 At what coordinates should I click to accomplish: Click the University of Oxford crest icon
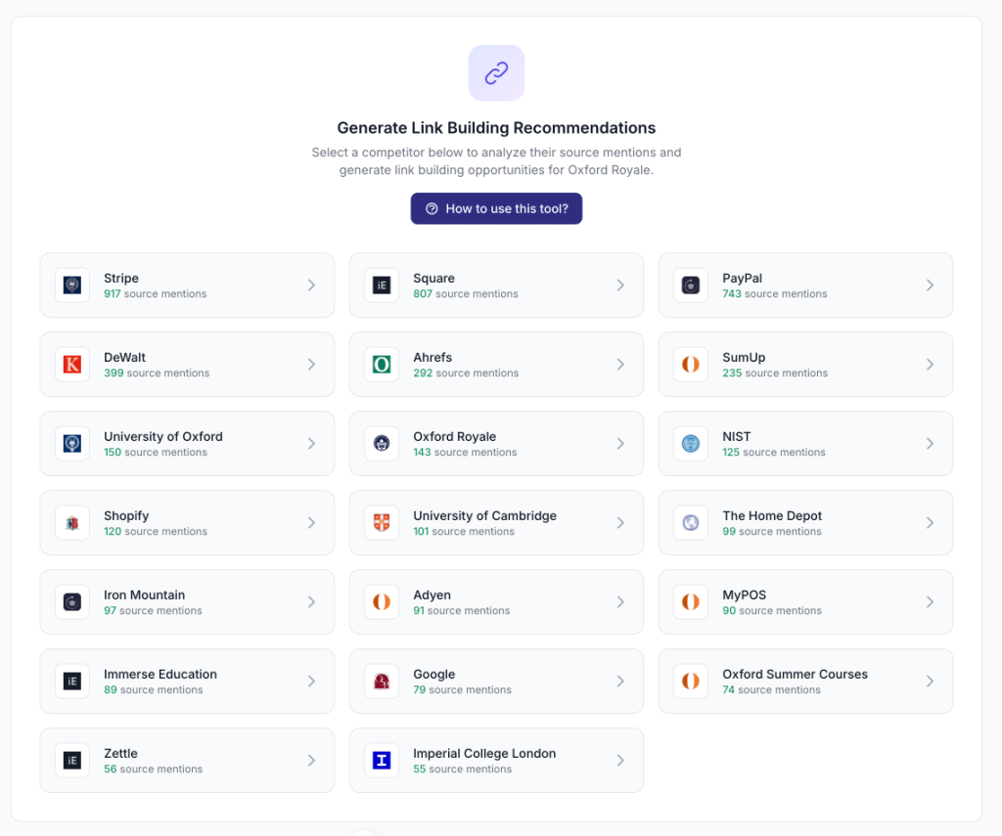click(72, 443)
